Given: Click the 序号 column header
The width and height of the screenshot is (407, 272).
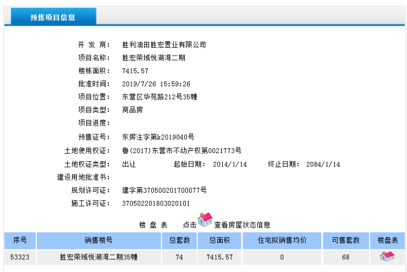Looking at the screenshot, I should click(x=20, y=241).
